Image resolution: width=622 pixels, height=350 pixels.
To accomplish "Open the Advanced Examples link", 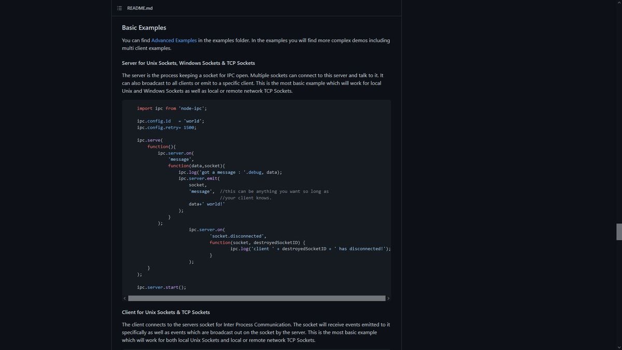I will [x=174, y=40].
